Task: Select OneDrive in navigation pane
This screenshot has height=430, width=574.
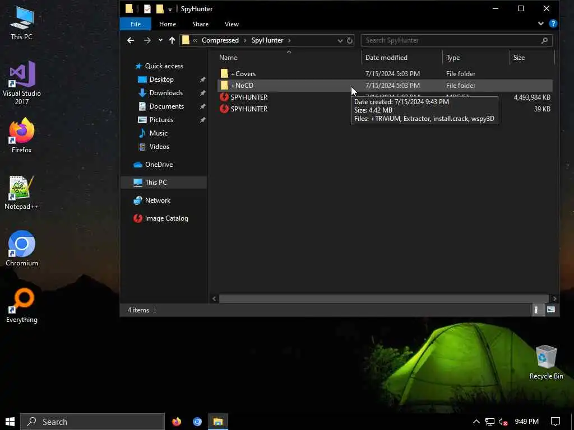Action: 159,165
